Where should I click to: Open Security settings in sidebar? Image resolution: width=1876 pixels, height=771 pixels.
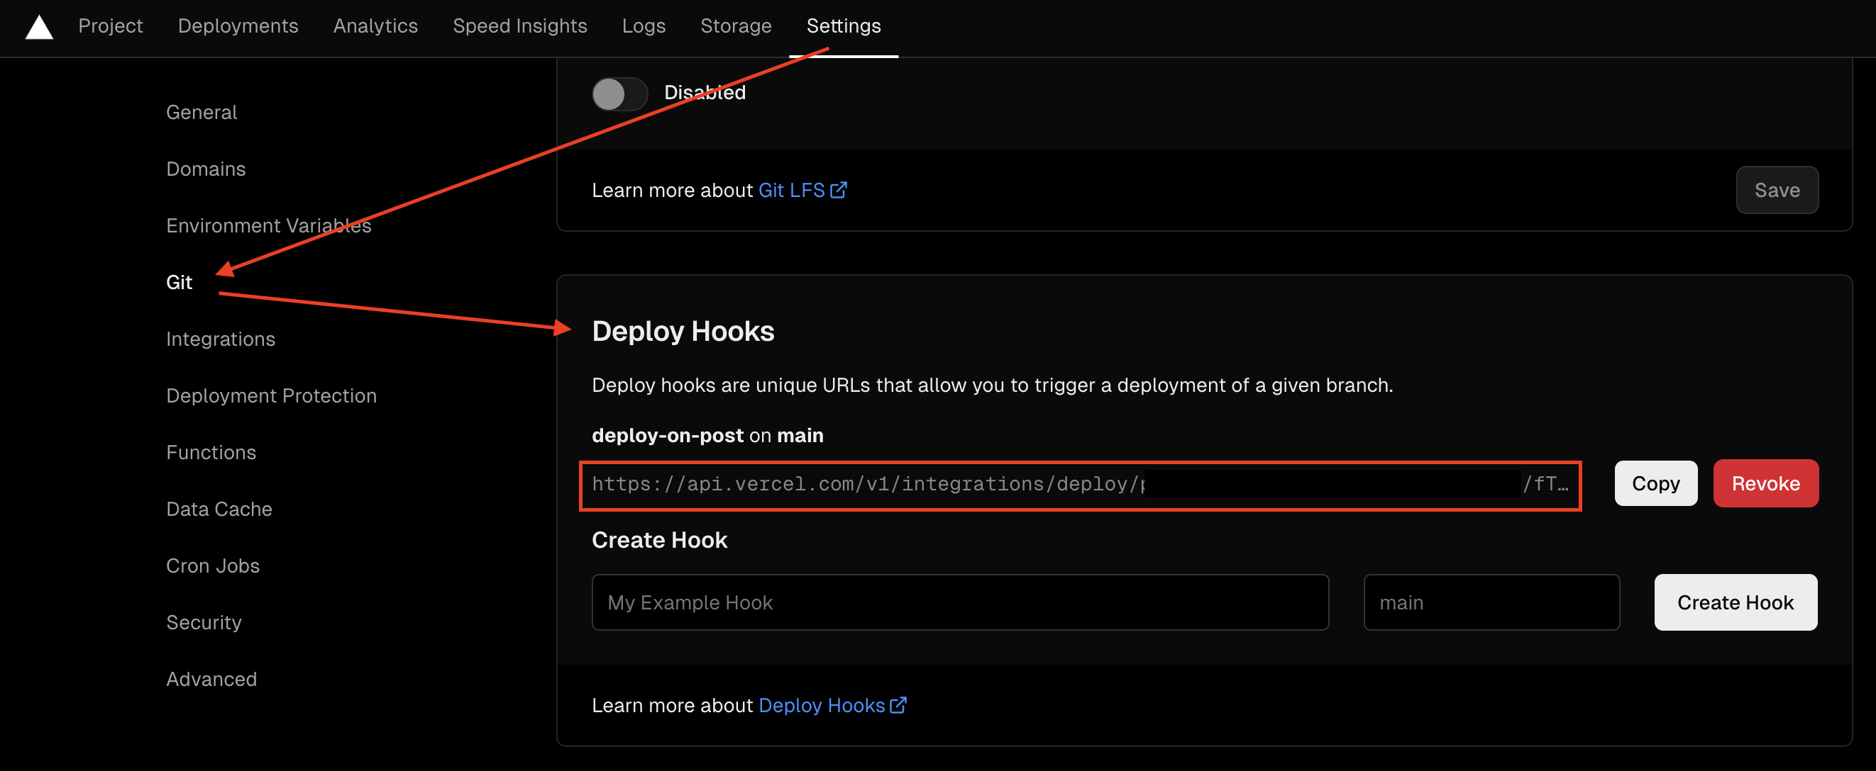click(203, 623)
